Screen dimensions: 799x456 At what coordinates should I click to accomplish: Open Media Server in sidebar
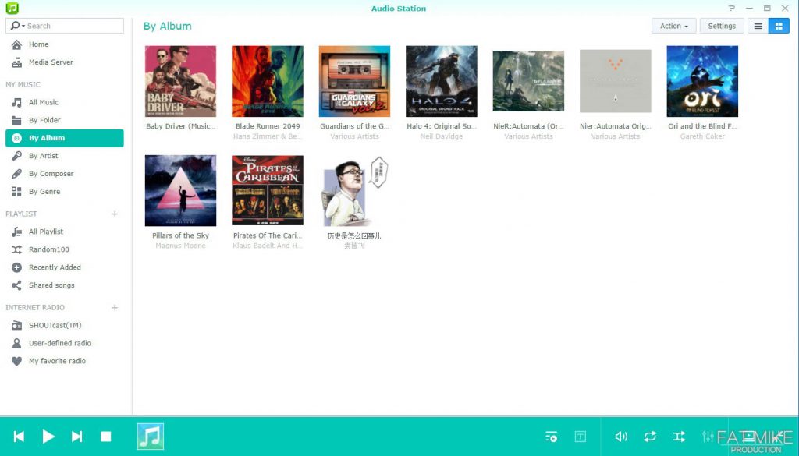click(51, 62)
